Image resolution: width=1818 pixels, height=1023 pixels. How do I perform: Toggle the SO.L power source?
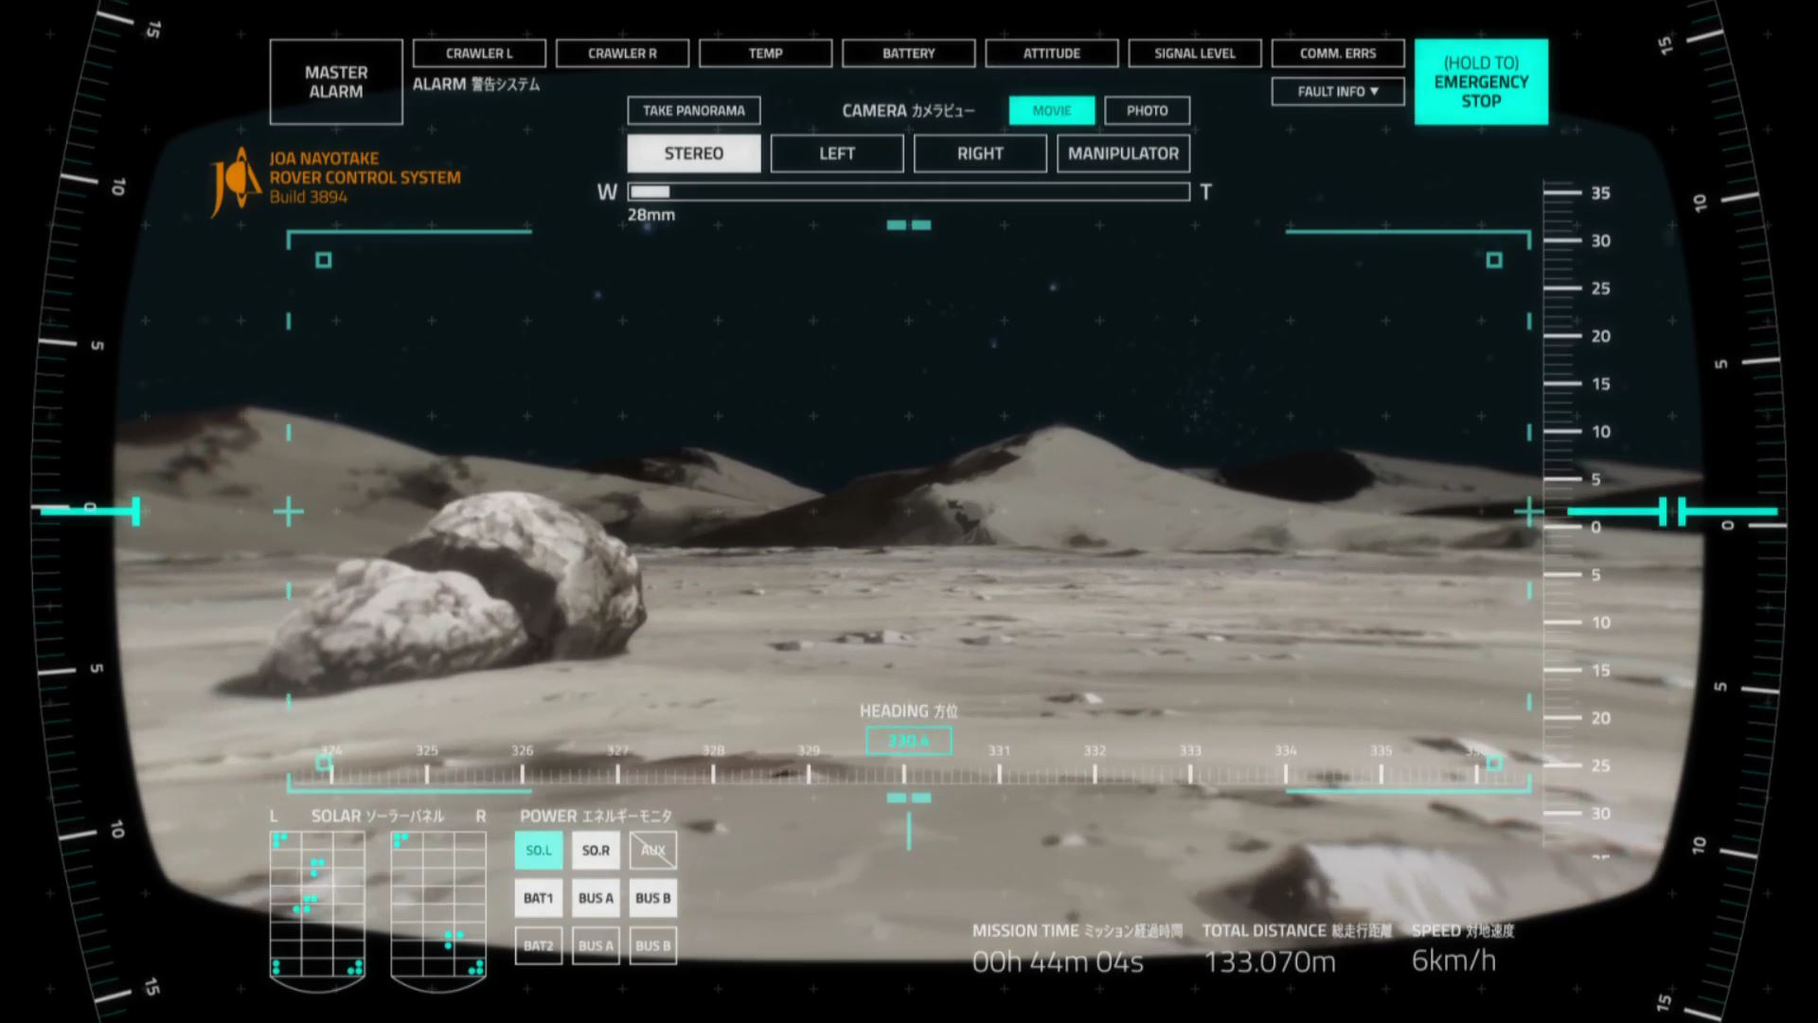tap(538, 851)
